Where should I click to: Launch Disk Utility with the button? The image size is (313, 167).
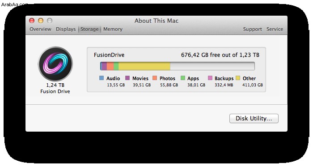tap(254, 119)
